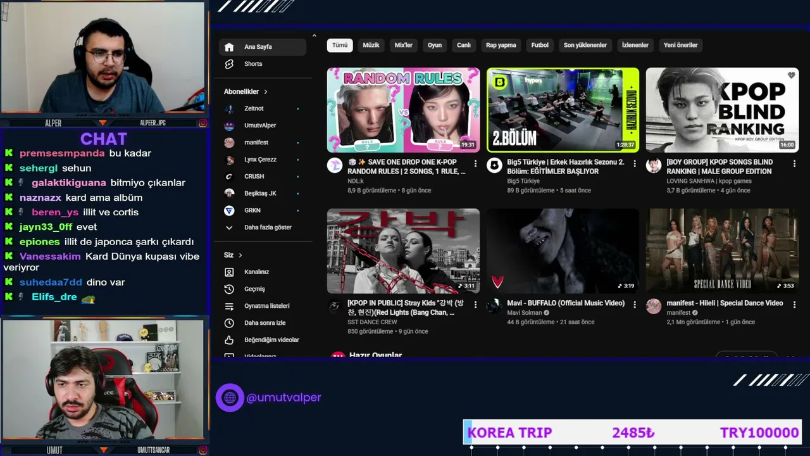Image resolution: width=810 pixels, height=456 pixels.
Task: Play the 2.BÖLÜM Big5 thumbnail
Action: click(x=563, y=110)
